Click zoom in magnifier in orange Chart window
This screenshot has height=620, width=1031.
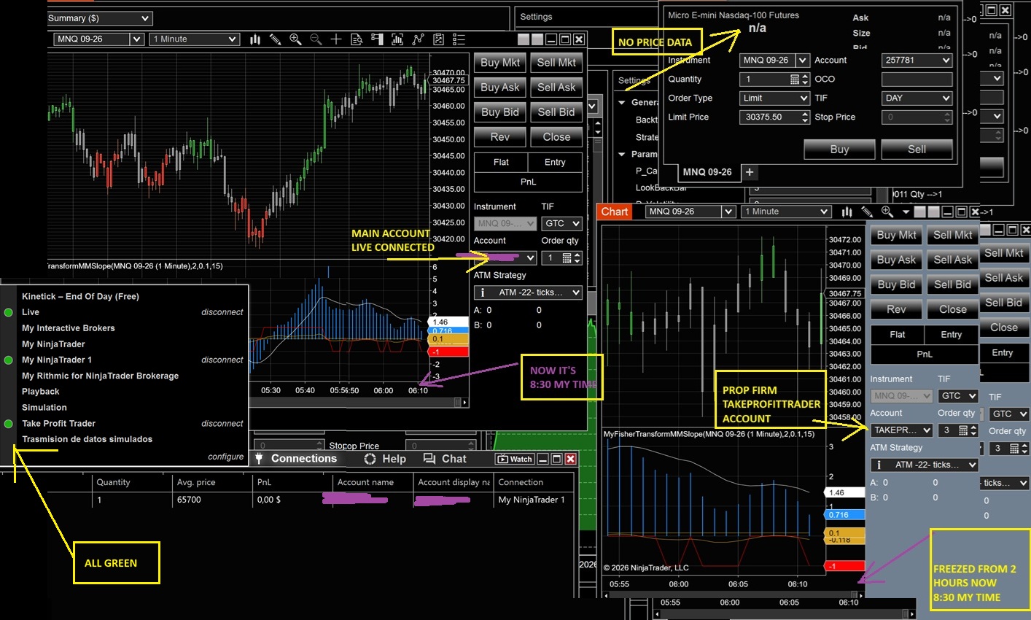pyautogui.click(x=887, y=212)
